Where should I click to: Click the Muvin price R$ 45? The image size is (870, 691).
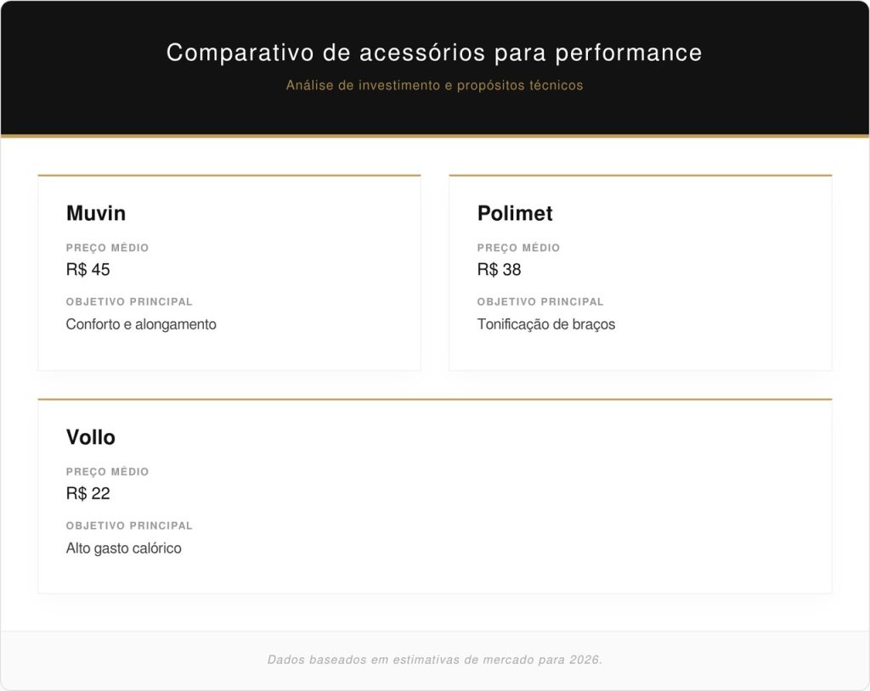point(88,270)
